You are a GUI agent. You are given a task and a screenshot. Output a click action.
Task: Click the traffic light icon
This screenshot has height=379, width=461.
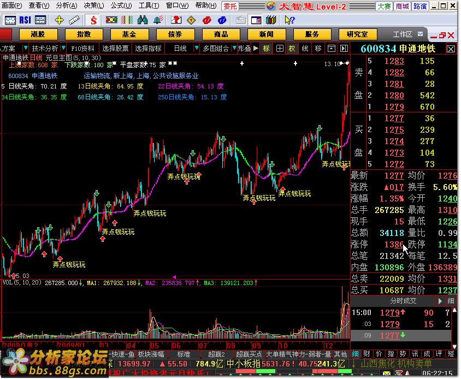click(x=112, y=20)
